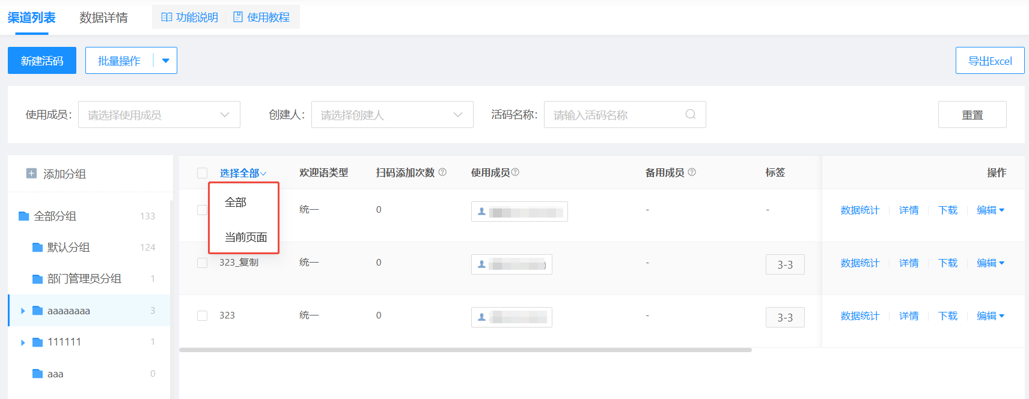
Task: Expand the 111111 group tree arrow
Action: coord(23,342)
